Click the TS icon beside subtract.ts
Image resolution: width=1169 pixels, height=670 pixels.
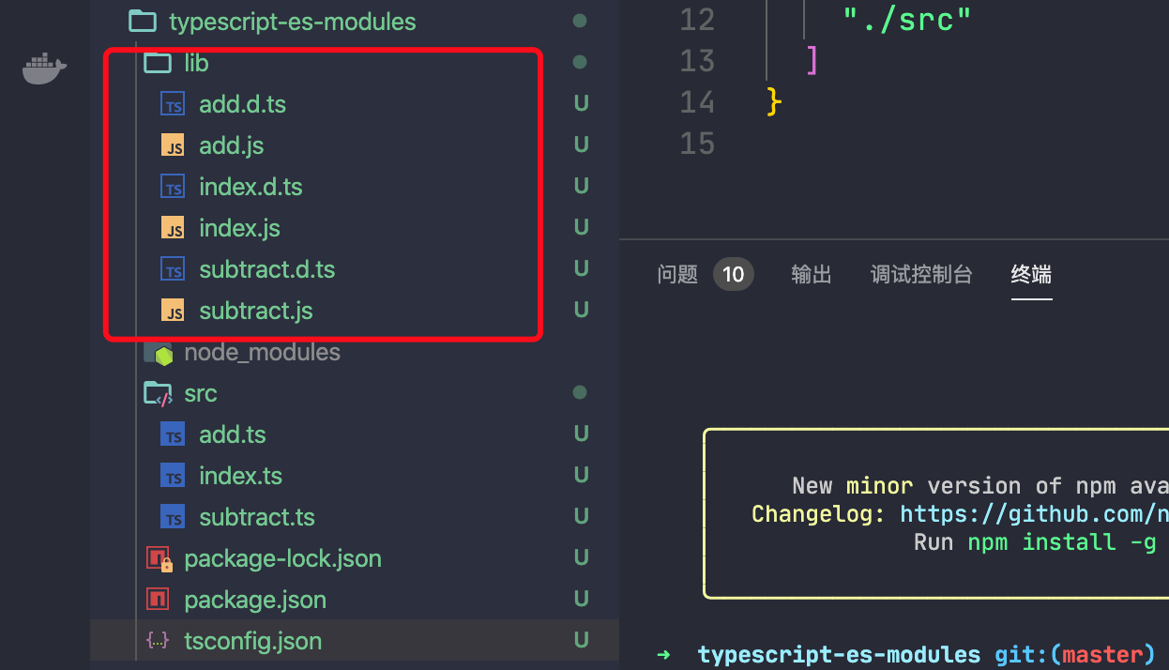pyautogui.click(x=173, y=517)
